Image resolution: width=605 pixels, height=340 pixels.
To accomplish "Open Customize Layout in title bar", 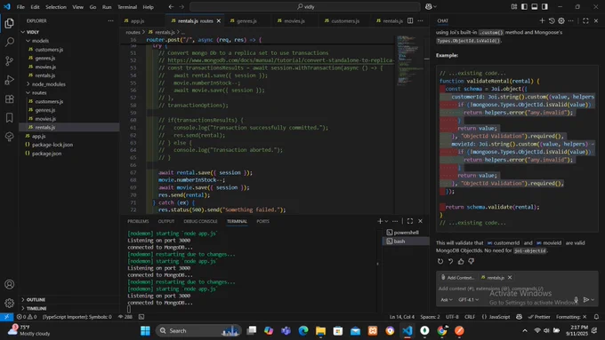I will [514, 7].
